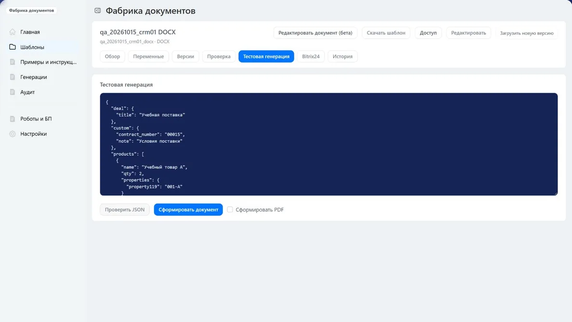The width and height of the screenshot is (572, 322).
Task: Click the "property119": "001-A" line
Action: 154,187
